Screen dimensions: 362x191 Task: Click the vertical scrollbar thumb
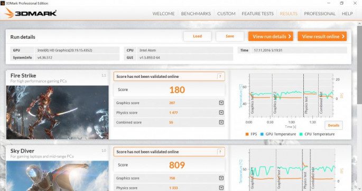pyautogui.click(x=359, y=65)
